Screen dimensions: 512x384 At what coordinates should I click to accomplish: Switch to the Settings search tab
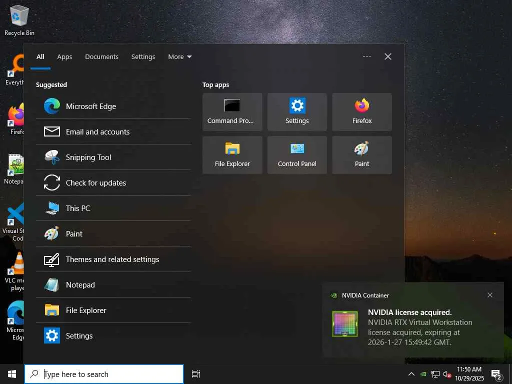click(143, 57)
